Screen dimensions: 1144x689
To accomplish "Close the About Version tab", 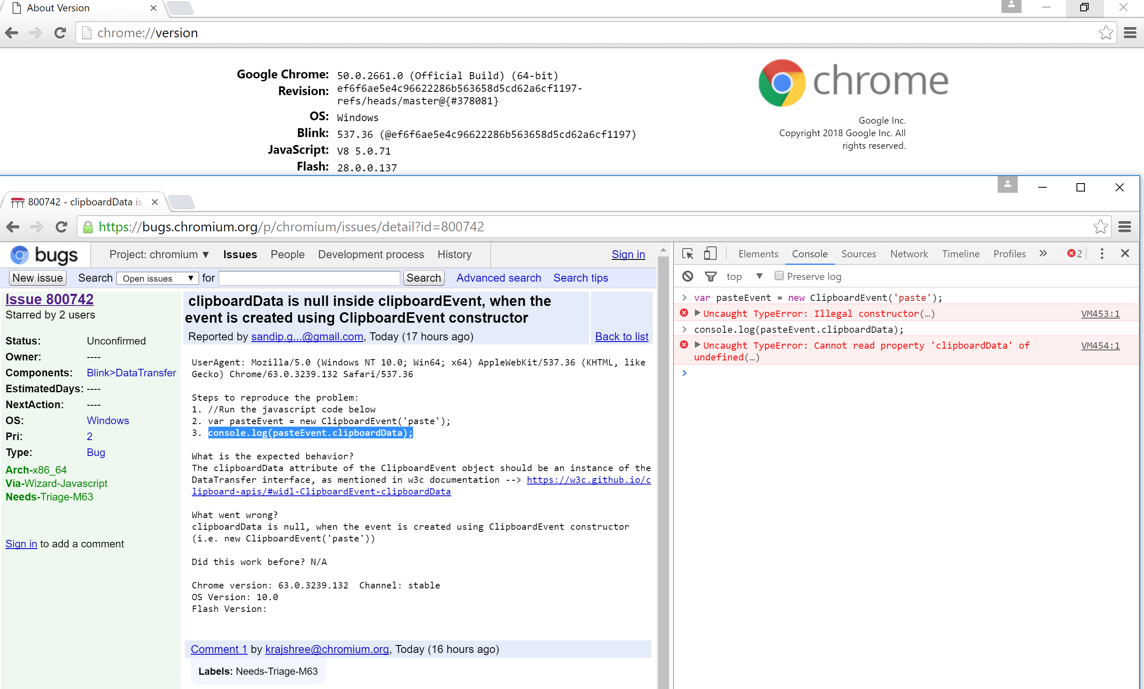I will (153, 8).
